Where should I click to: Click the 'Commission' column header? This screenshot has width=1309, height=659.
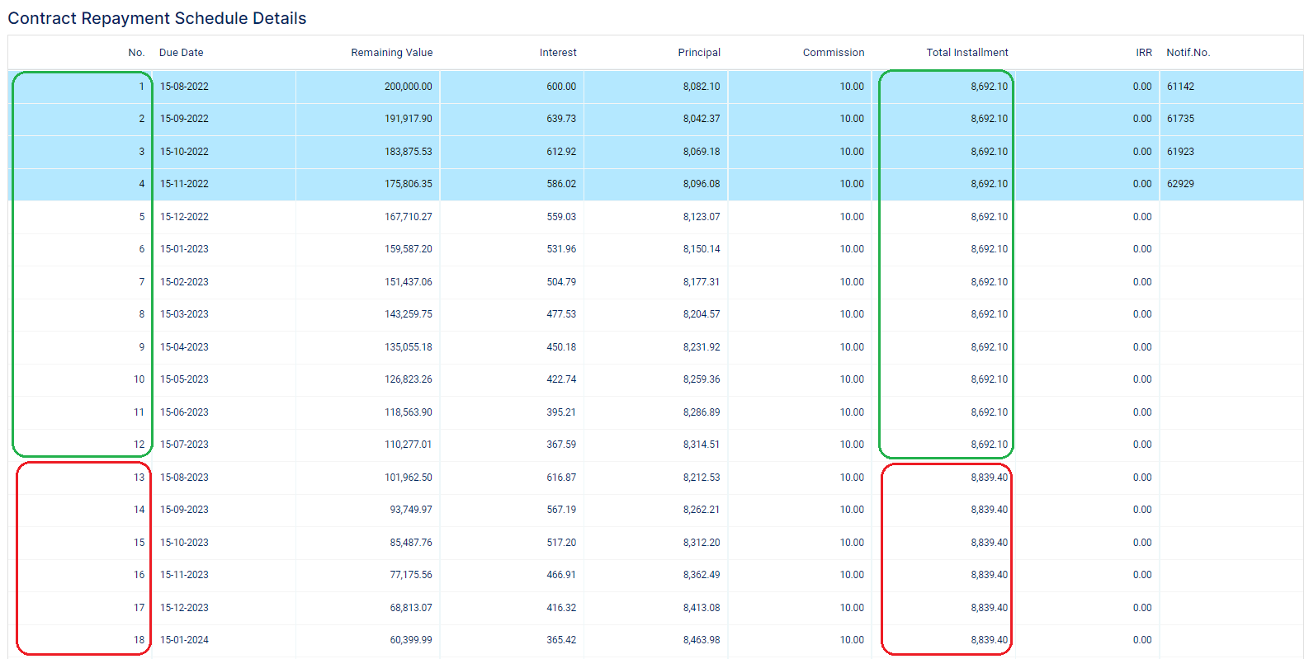(x=834, y=53)
